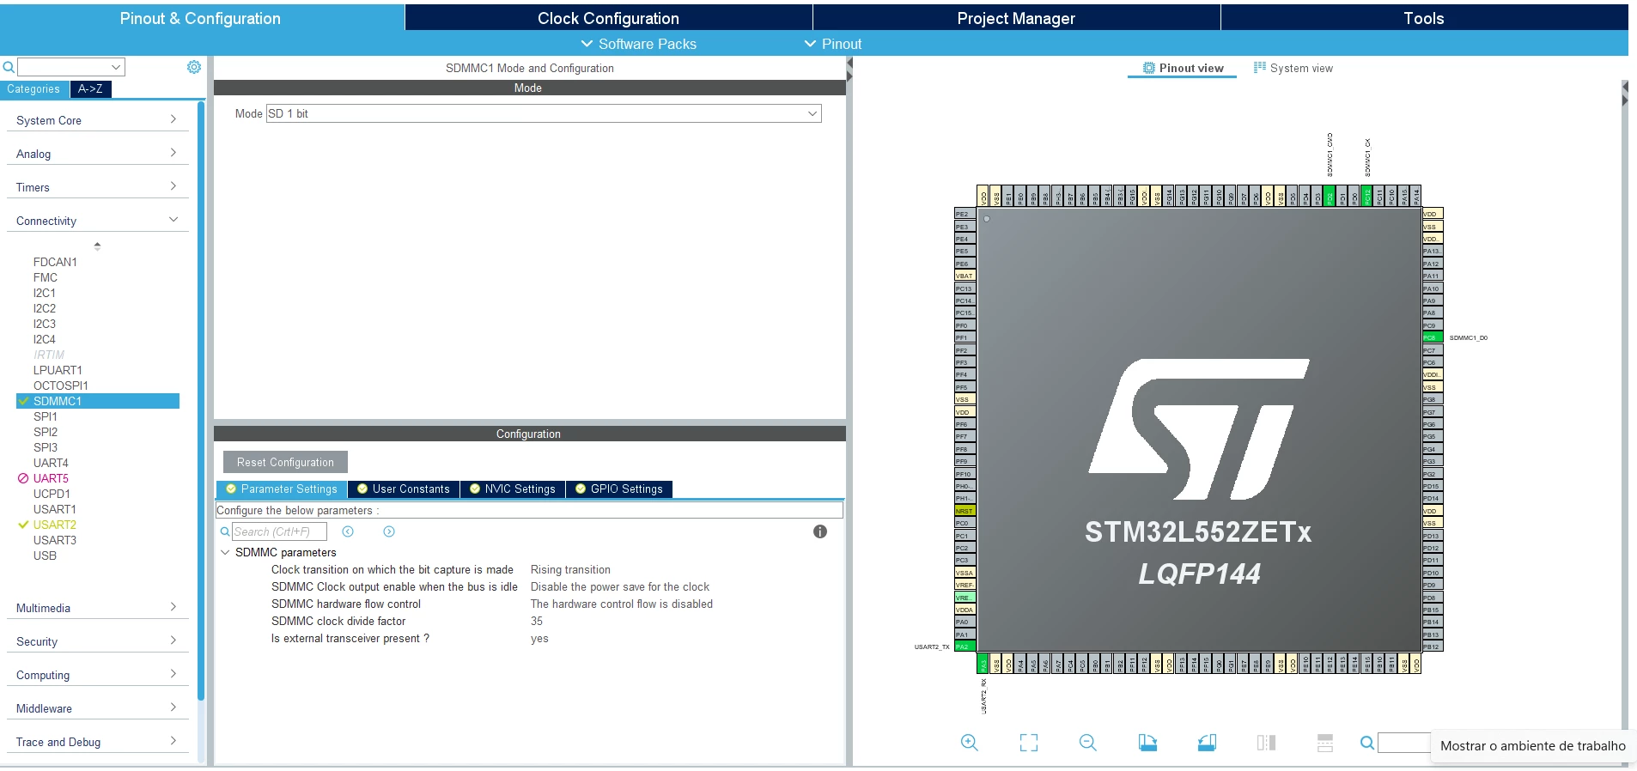Open the NVIC Settings tab

[x=513, y=489]
